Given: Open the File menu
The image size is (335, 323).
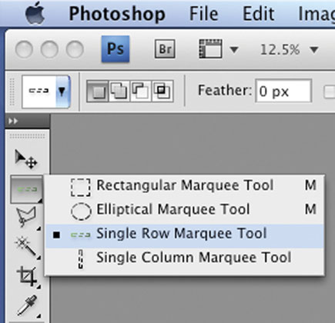Looking at the screenshot, I should point(204,14).
